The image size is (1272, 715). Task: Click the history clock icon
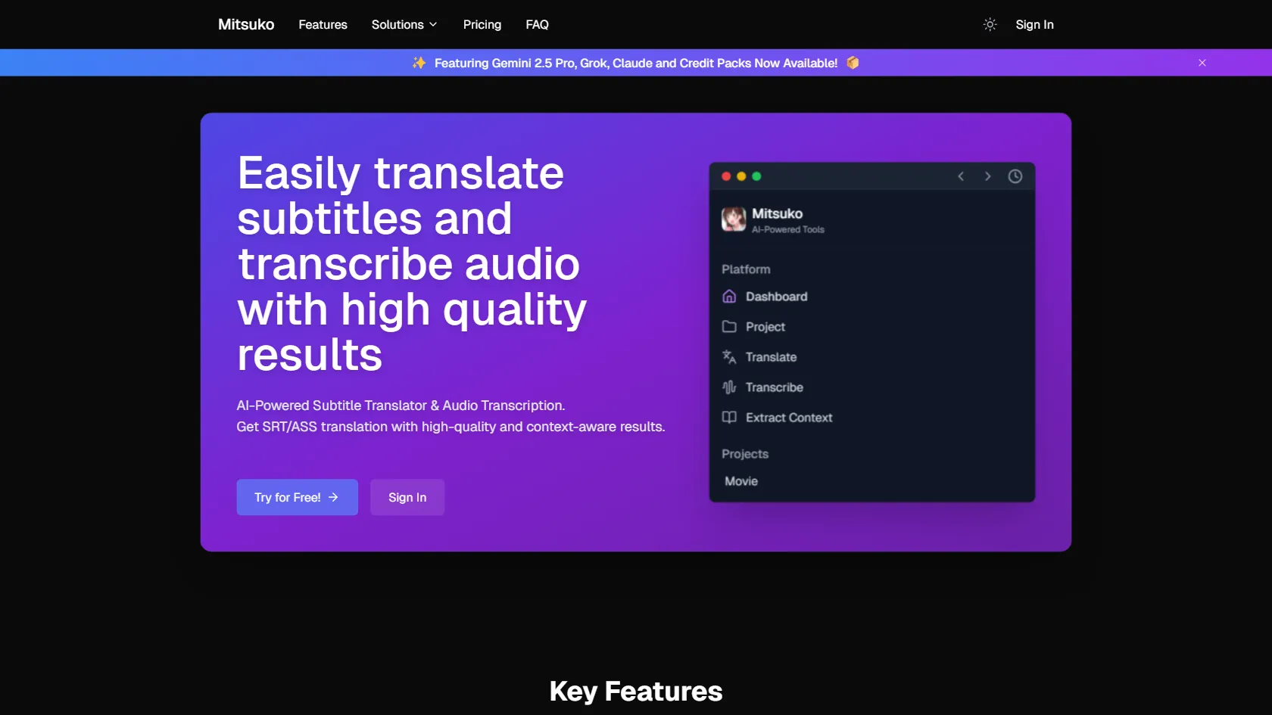(1015, 176)
